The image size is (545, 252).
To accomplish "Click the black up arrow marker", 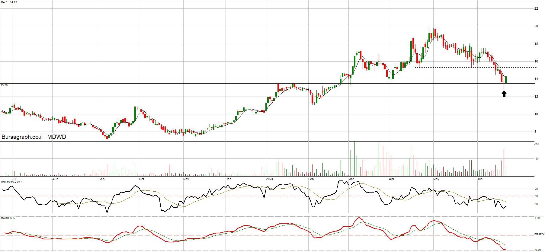I will tap(504, 94).
